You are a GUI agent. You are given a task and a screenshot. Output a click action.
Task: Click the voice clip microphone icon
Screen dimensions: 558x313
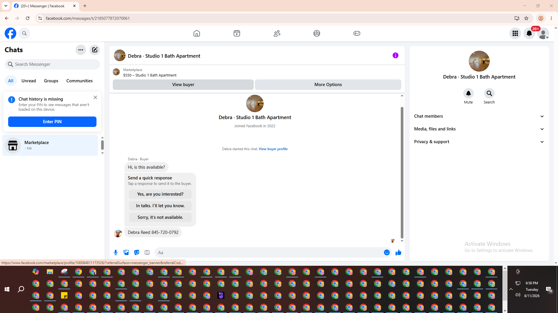(116, 253)
